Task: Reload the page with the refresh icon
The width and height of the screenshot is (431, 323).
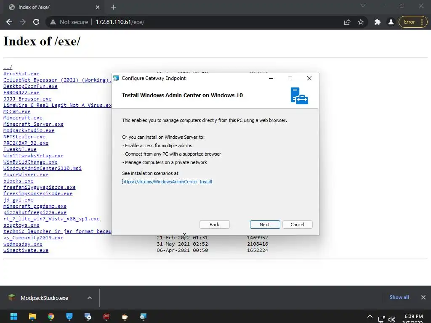Action: (36, 22)
